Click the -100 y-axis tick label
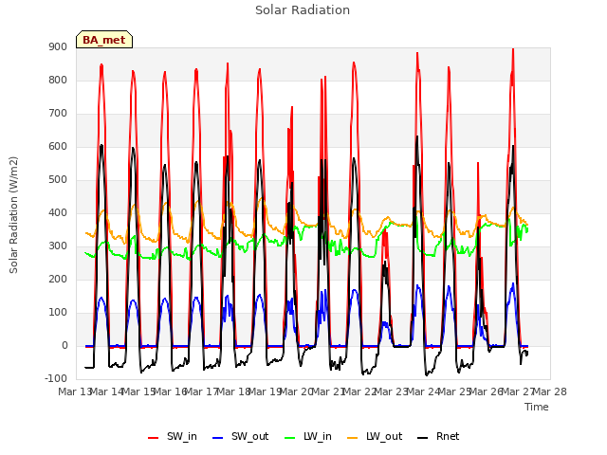Screen dimensions: 607x455 (56, 378)
